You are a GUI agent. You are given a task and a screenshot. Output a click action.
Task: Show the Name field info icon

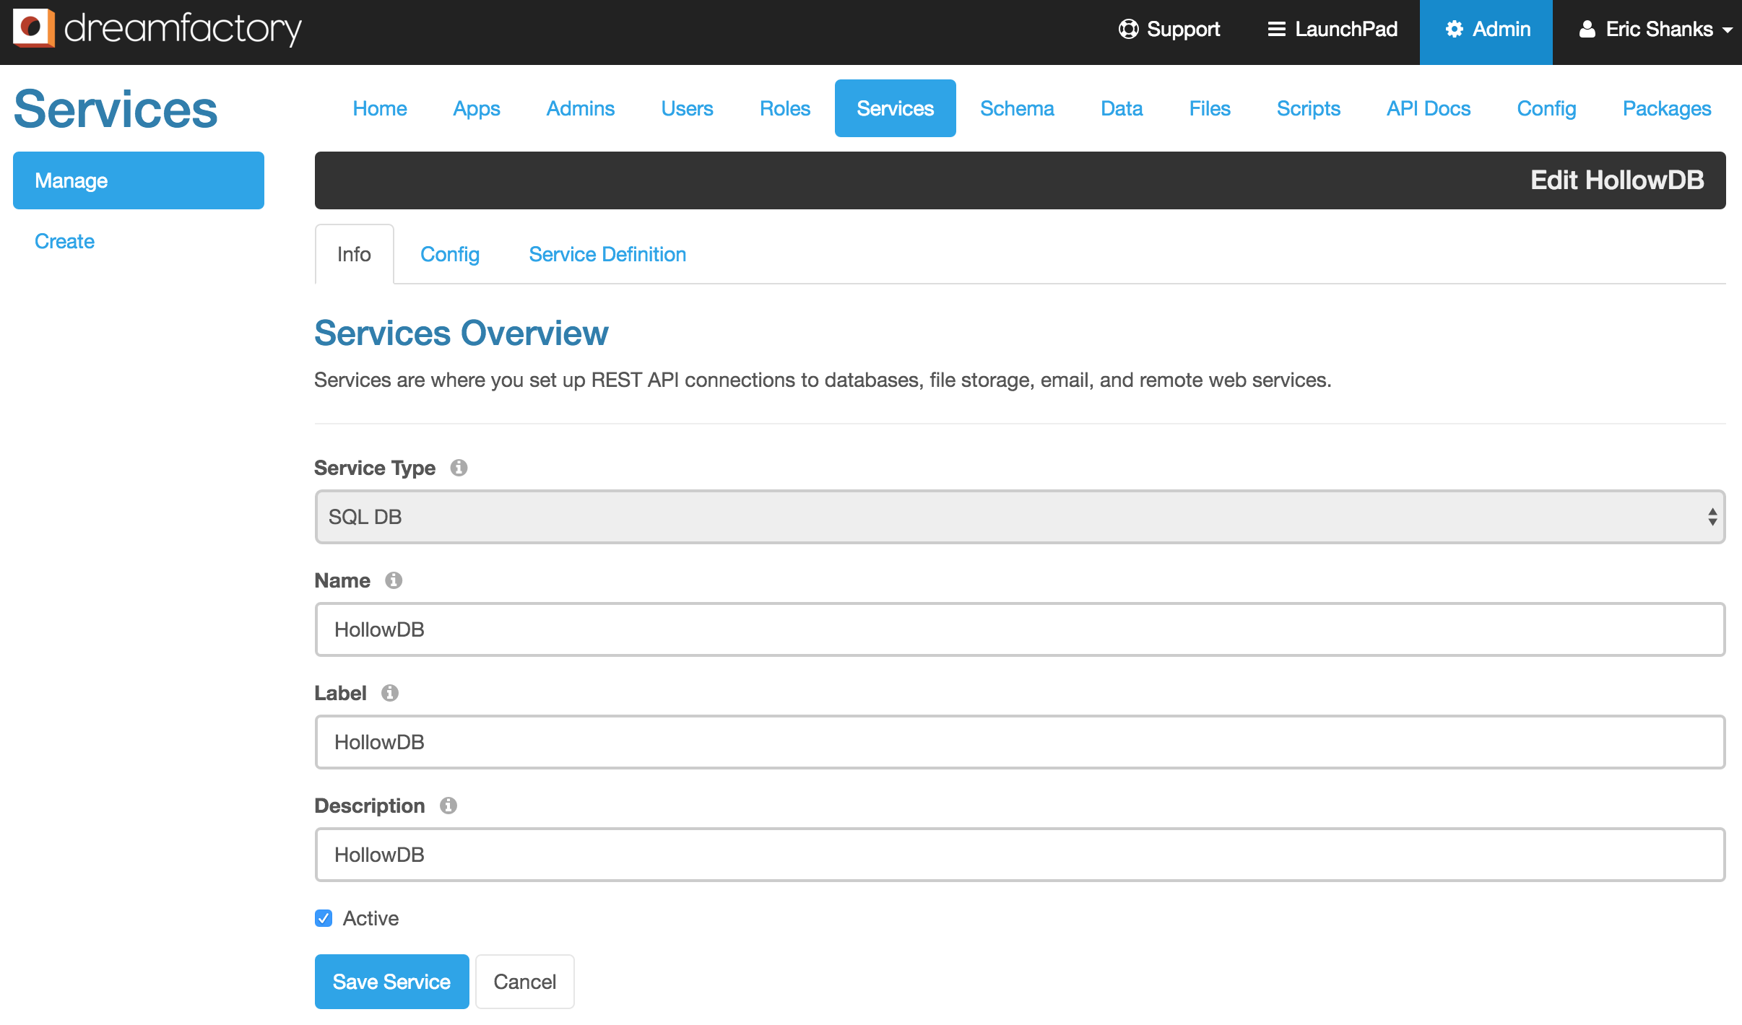click(x=394, y=580)
